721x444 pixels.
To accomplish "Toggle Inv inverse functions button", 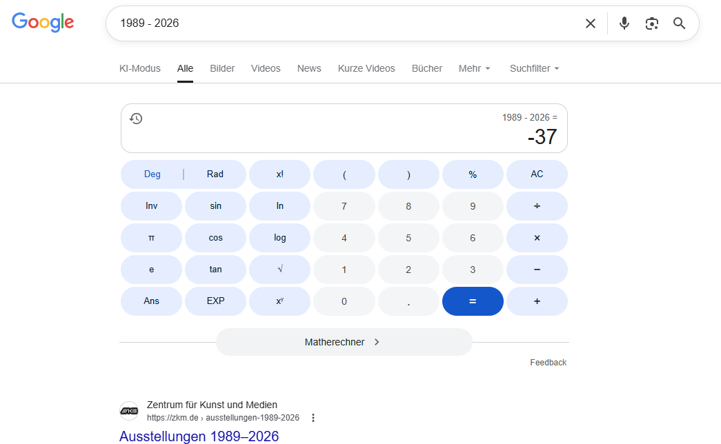I will point(152,206).
